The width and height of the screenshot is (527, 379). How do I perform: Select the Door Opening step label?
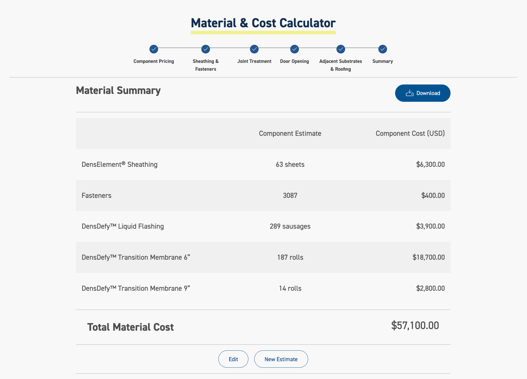[x=294, y=61]
